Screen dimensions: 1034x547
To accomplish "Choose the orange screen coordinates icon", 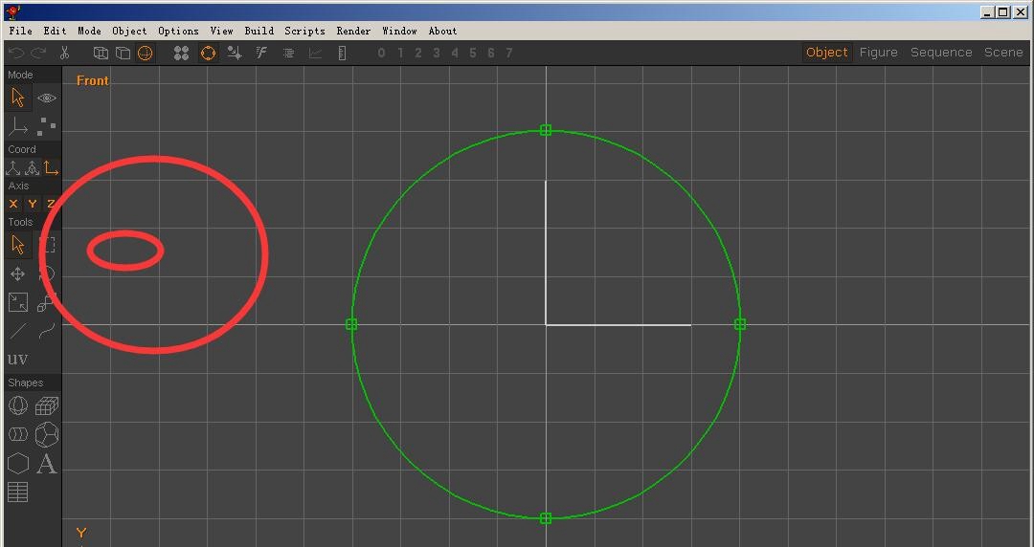I will pyautogui.click(x=51, y=168).
